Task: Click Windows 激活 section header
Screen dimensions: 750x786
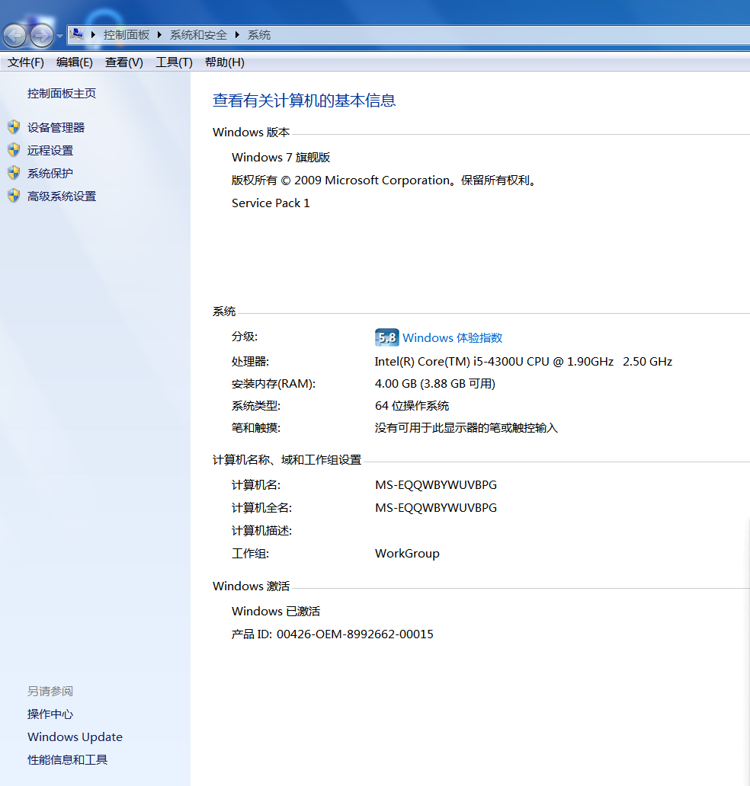Action: pyautogui.click(x=251, y=586)
